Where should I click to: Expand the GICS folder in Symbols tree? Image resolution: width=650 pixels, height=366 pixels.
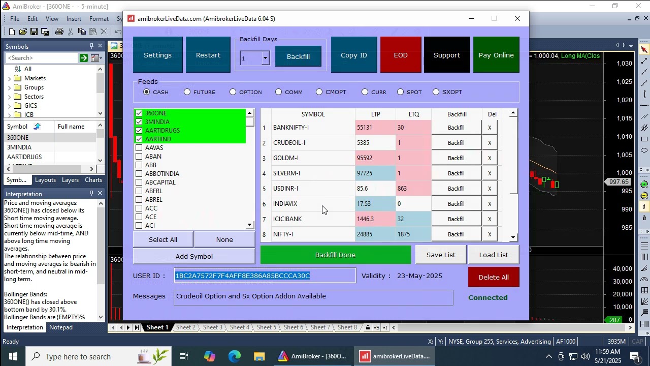(x=9, y=106)
